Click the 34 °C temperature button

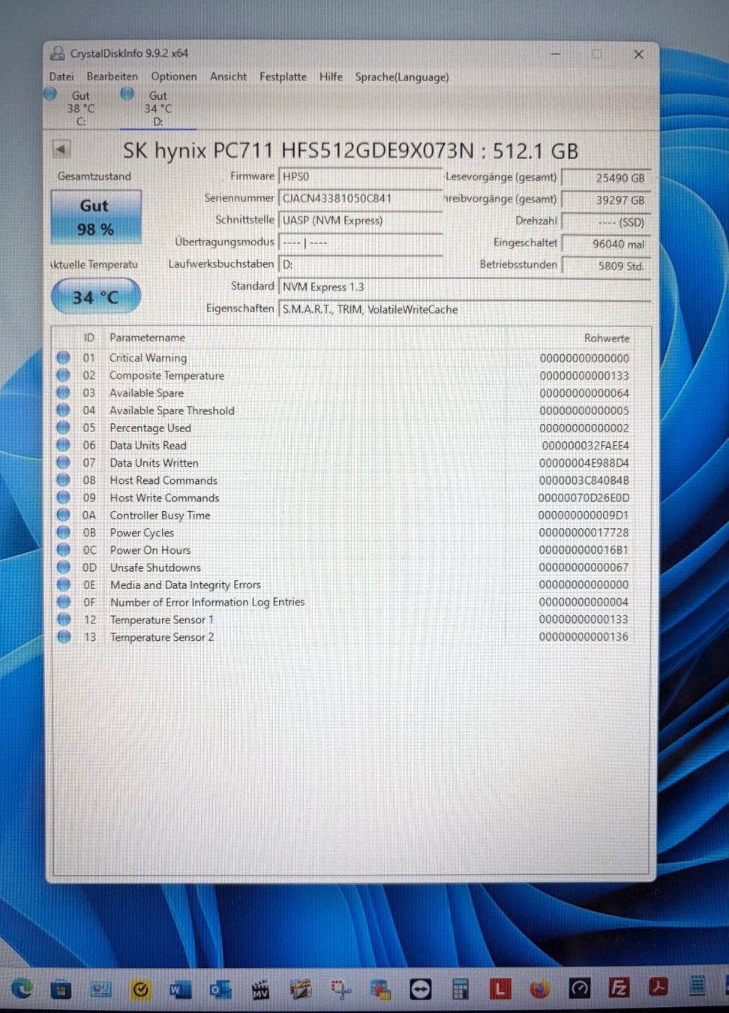coord(96,297)
